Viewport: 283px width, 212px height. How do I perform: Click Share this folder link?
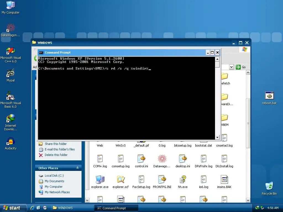click(56, 144)
